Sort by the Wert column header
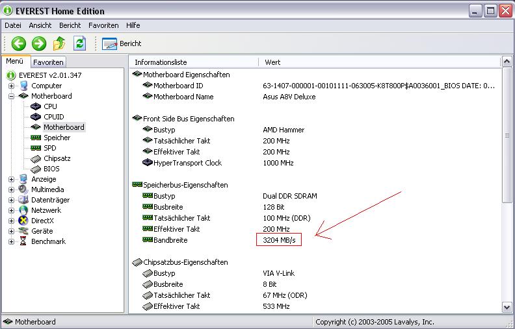This screenshot has width=515, height=329. pyautogui.click(x=379, y=62)
